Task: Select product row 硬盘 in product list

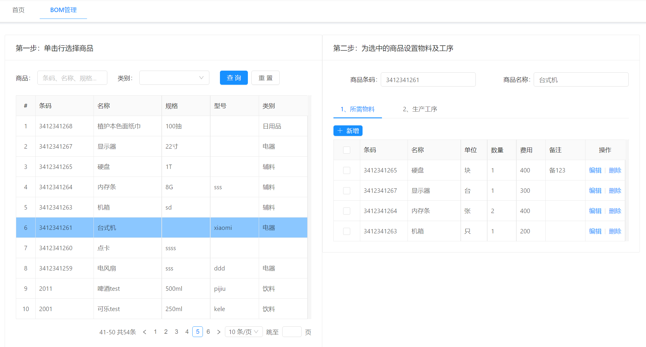Action: (x=162, y=167)
